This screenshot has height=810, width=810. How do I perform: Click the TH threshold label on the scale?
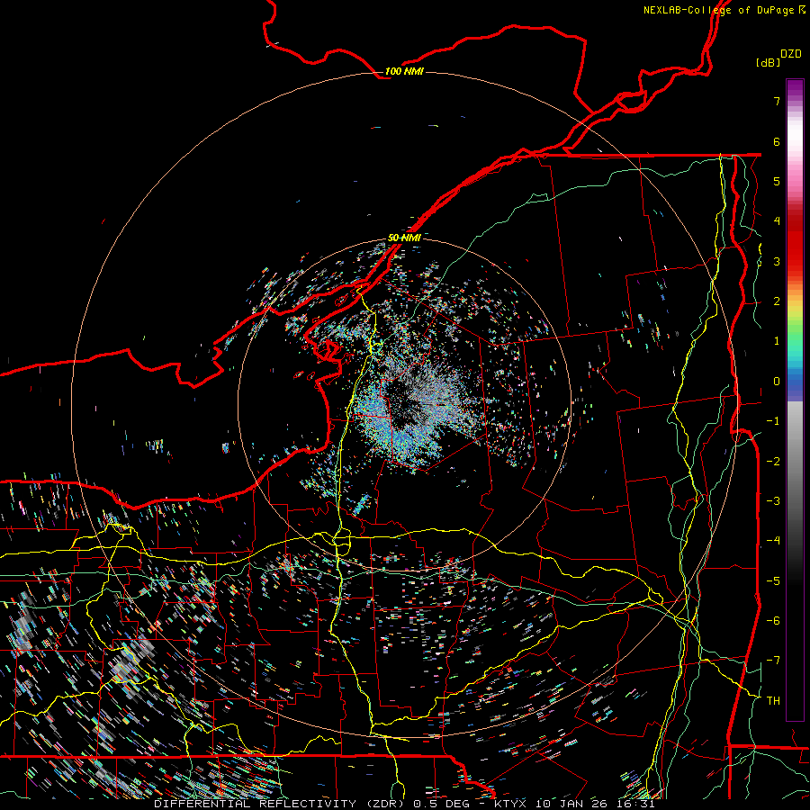pyautogui.click(x=773, y=700)
